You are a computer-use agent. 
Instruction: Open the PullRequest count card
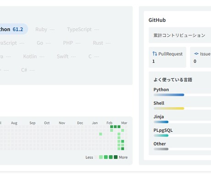167,57
